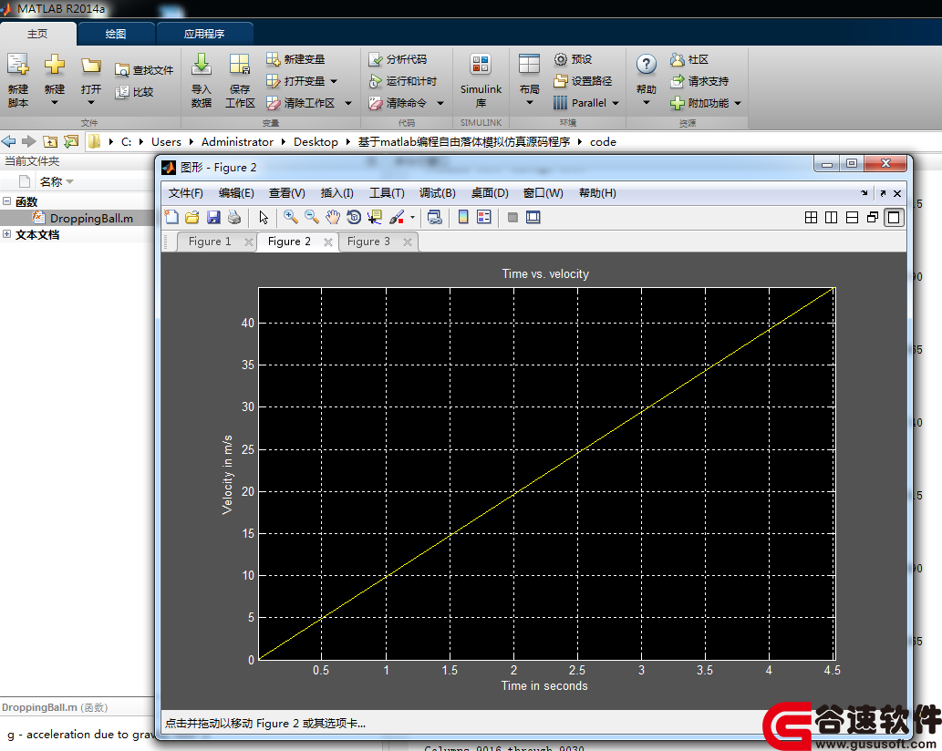Screen dimensions: 942x751
Task: Switch to 应用程序 ribbon tab
Action: point(204,34)
